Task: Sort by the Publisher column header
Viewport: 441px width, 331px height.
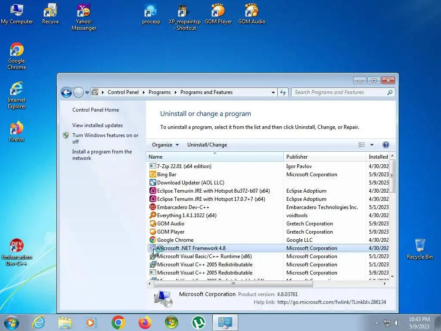Action: click(x=325, y=157)
